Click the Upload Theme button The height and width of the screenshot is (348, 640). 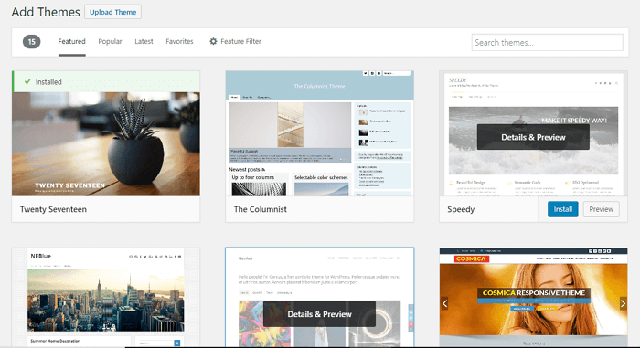pos(112,12)
